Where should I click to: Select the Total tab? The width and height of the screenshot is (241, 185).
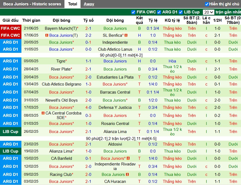72,4
